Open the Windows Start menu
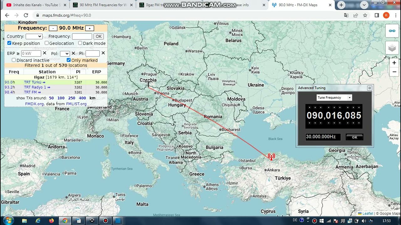Screen dimensions: 401x225 tap(8, 220)
